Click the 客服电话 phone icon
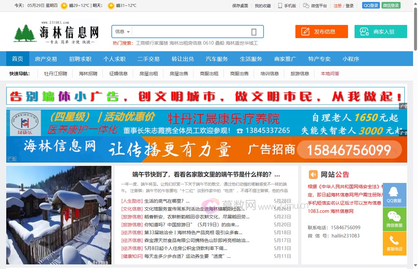418x269 pixels. pos(394,242)
